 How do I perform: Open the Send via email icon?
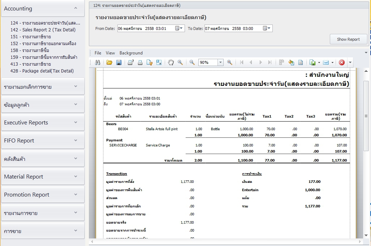pyautogui.click(x=326, y=62)
